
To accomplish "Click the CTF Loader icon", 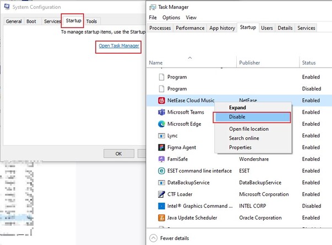I will tap(161, 194).
